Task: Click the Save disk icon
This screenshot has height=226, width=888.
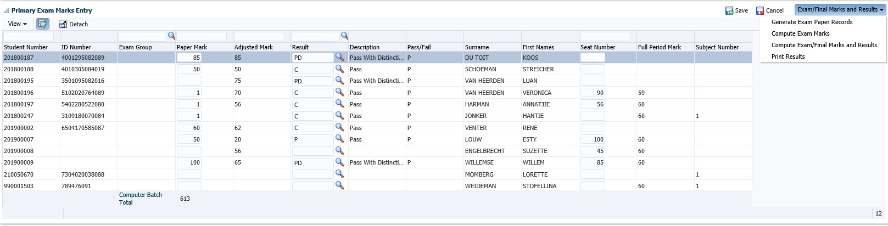Action: pyautogui.click(x=729, y=10)
